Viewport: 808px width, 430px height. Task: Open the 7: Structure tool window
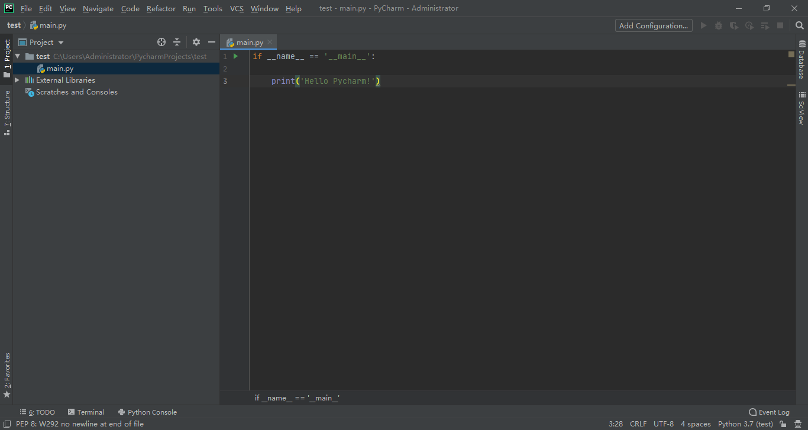7,113
